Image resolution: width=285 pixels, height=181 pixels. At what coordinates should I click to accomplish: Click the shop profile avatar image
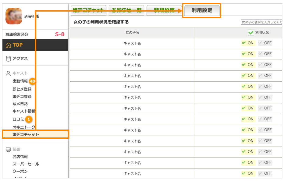click(14, 16)
